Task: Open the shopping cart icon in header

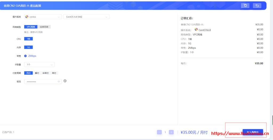Action: click(x=245, y=6)
